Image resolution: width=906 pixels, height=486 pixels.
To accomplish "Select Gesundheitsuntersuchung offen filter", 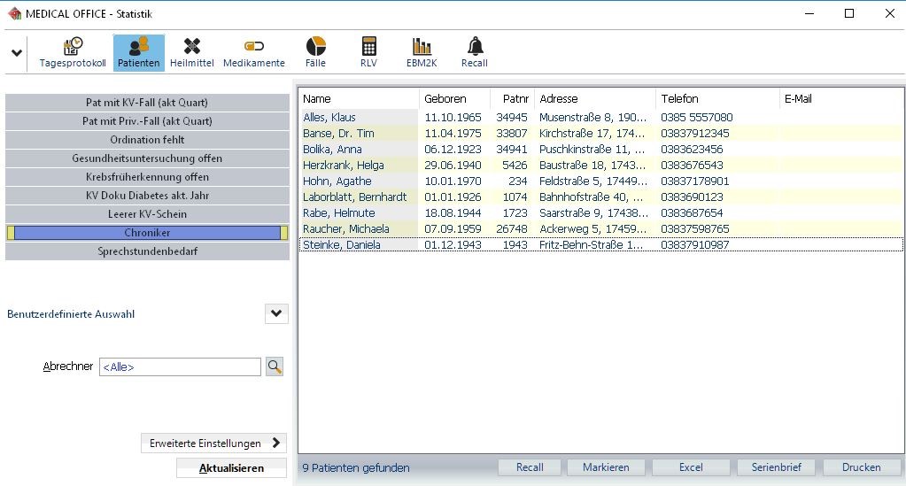I will pos(147,158).
